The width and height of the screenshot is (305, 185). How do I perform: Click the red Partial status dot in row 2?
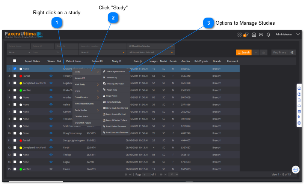21,76
